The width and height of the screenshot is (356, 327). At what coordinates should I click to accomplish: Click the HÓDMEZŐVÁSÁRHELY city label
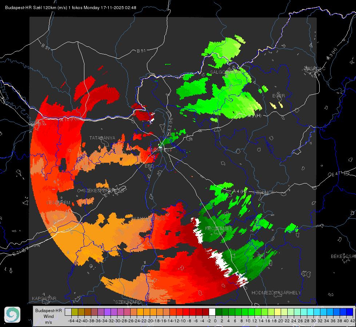point(276,293)
